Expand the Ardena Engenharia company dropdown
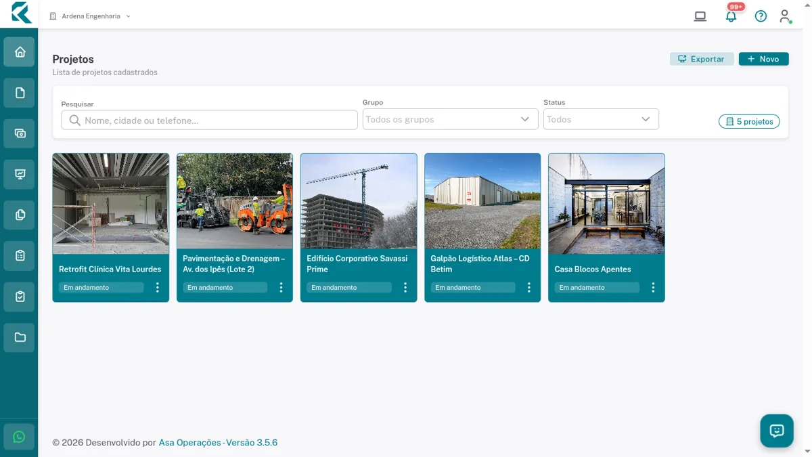Image resolution: width=812 pixels, height=457 pixels. tap(90, 16)
